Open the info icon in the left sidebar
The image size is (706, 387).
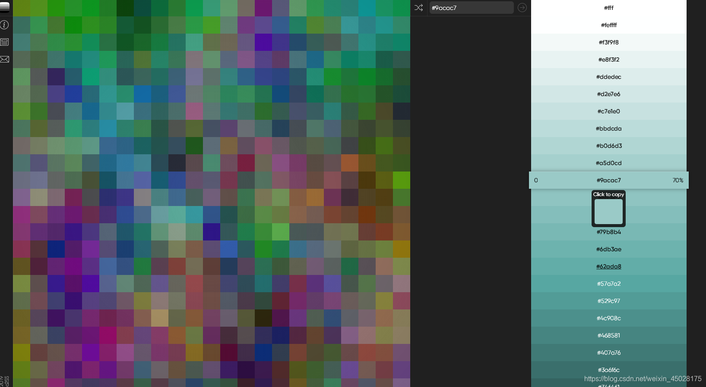tap(4, 25)
